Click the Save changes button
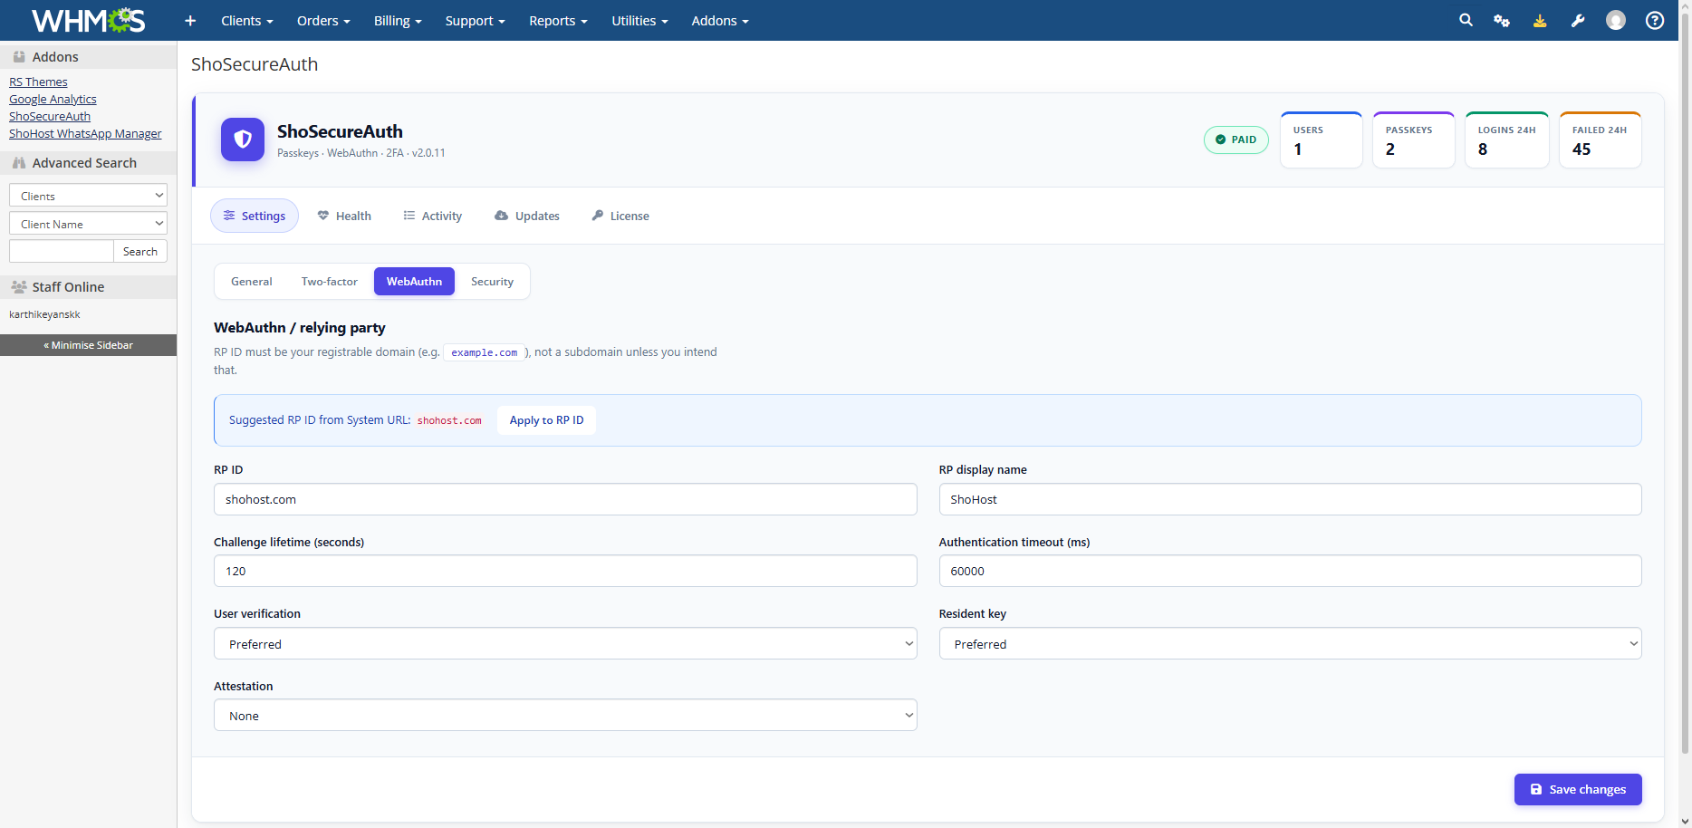The height and width of the screenshot is (828, 1692). 1578,790
